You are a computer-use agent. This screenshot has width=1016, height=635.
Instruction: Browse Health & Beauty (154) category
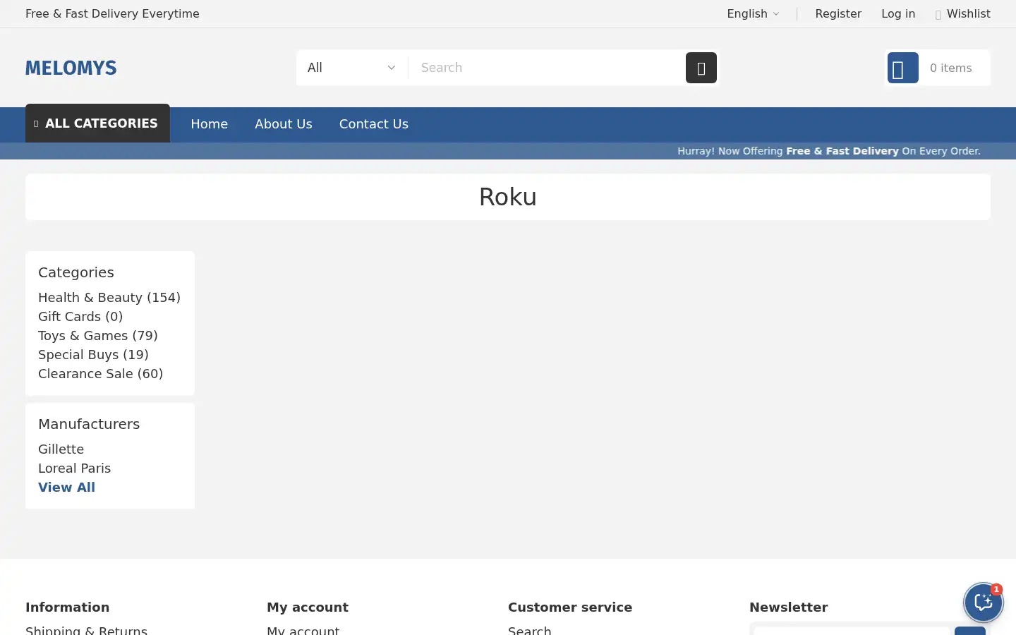click(109, 298)
